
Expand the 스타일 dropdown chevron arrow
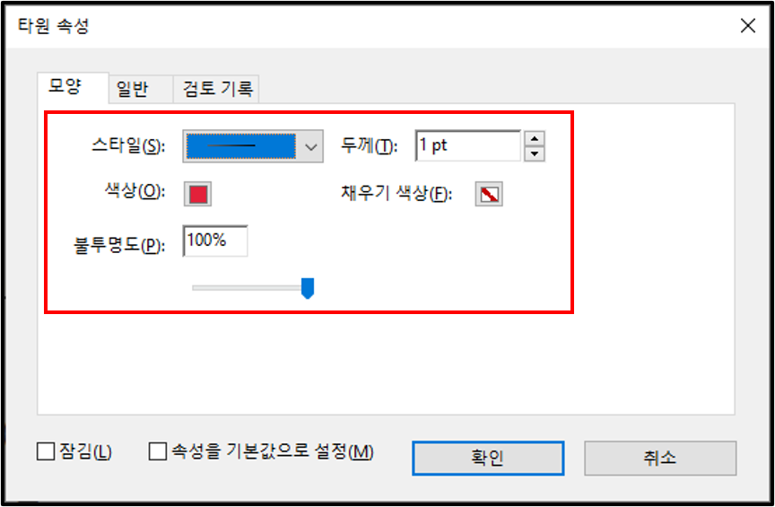pyautogui.click(x=311, y=146)
